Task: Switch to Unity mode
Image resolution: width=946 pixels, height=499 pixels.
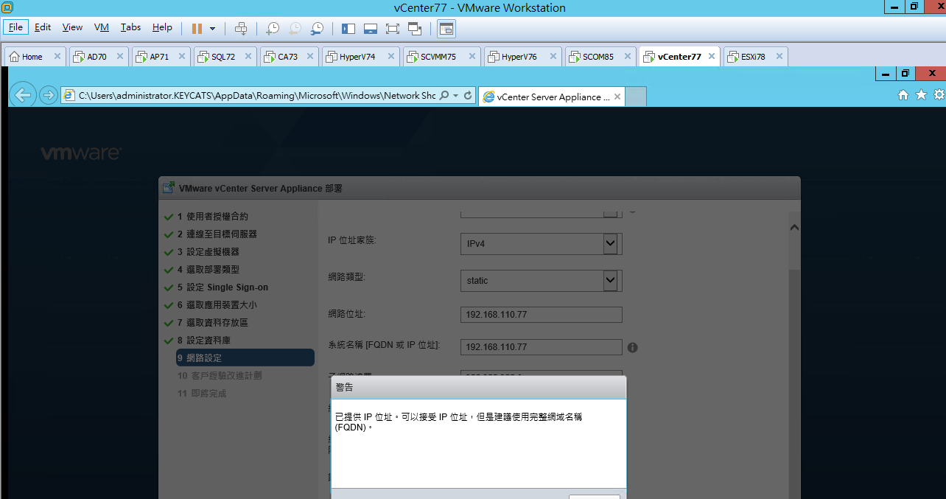Action: 415,28
